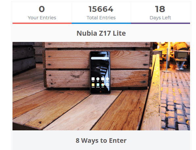Tap the Play Store icon on the phone
The image size is (196, 150).
[108, 79]
